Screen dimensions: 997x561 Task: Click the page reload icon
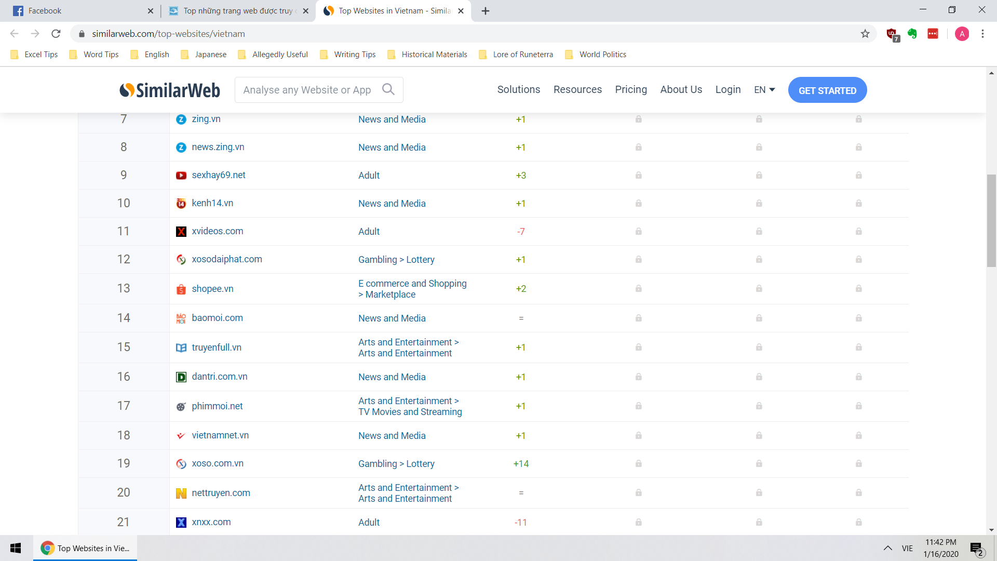(56, 34)
